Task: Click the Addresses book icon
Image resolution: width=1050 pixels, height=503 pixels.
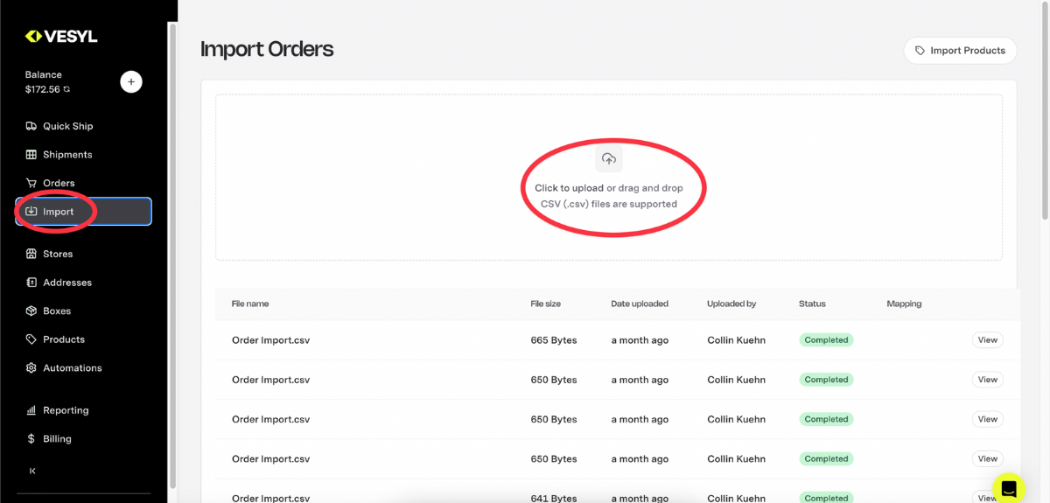Action: point(31,283)
